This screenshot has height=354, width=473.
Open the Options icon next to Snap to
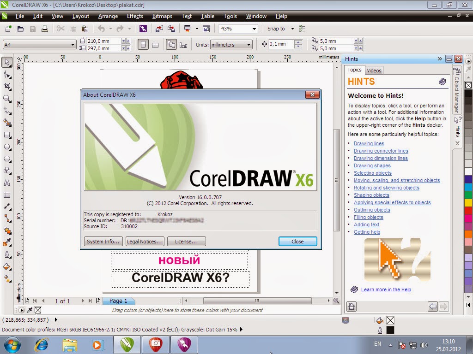pyautogui.click(x=302, y=29)
